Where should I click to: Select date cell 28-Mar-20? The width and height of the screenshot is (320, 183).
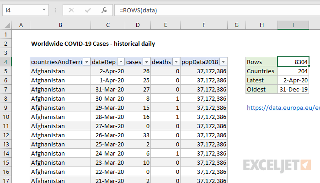108,117
